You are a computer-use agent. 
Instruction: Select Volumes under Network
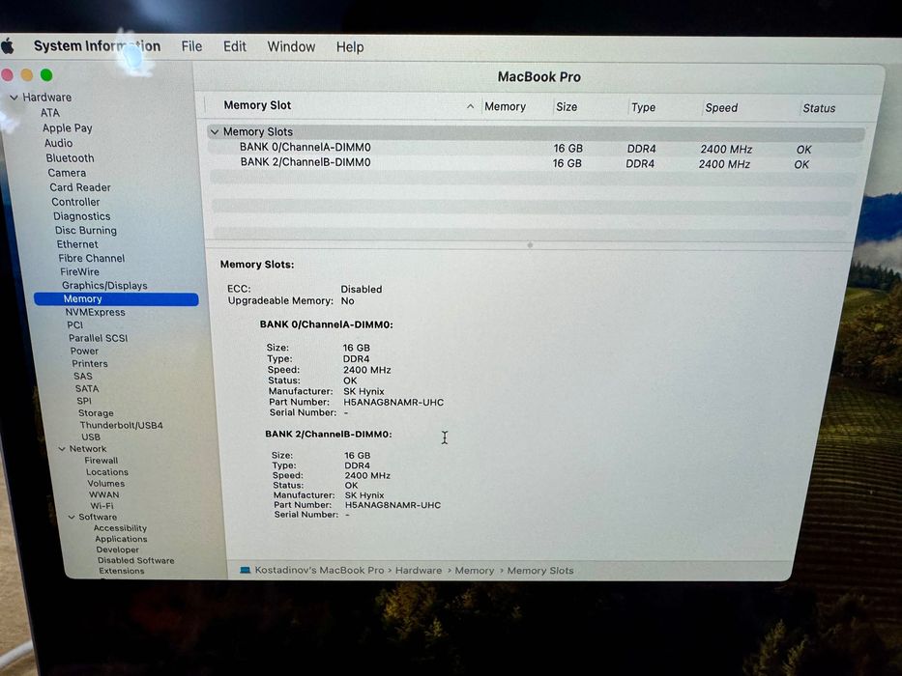pyautogui.click(x=105, y=484)
